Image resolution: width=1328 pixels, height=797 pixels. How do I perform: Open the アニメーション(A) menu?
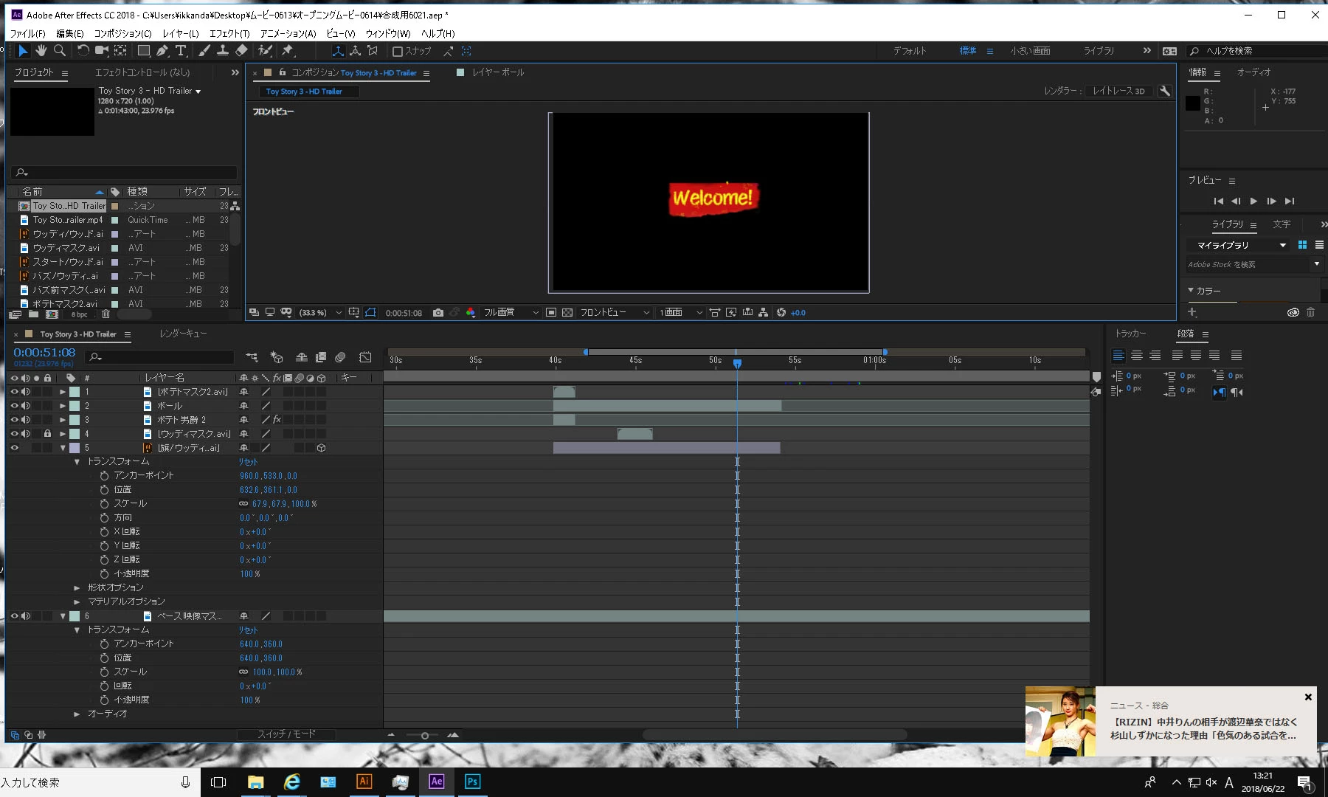288,33
